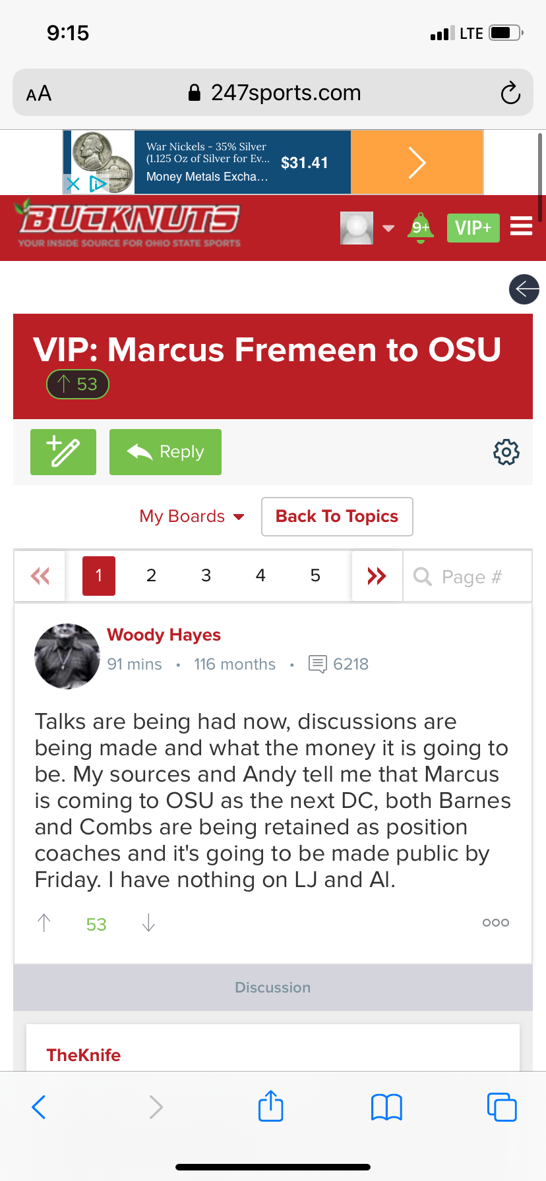Image resolution: width=546 pixels, height=1181 pixels.
Task: Open profile avatar dropdown arrow
Action: (x=388, y=228)
